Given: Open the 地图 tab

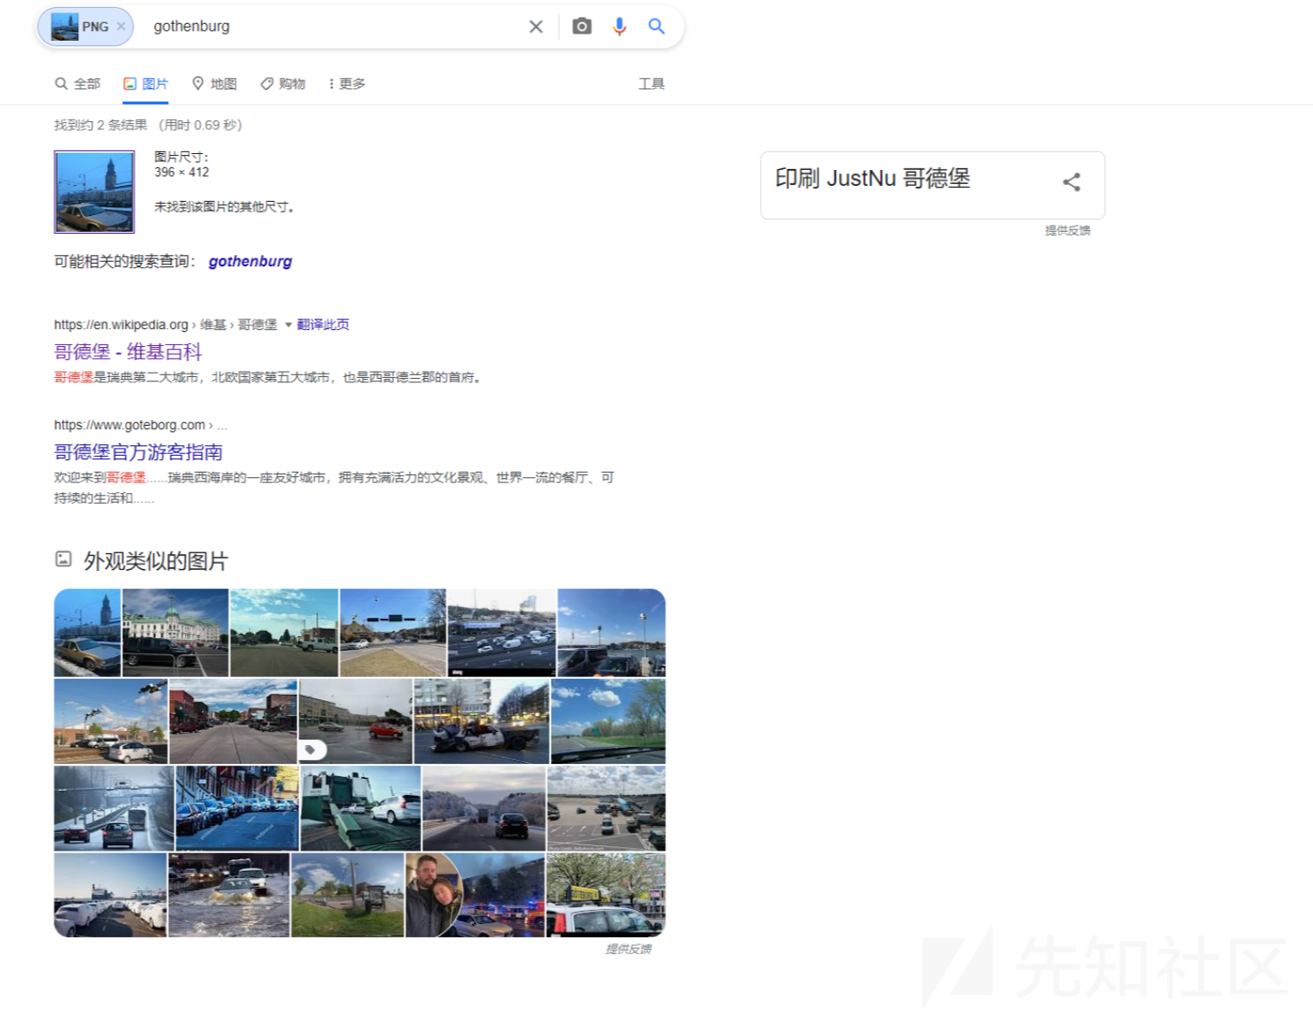Looking at the screenshot, I should click(214, 84).
